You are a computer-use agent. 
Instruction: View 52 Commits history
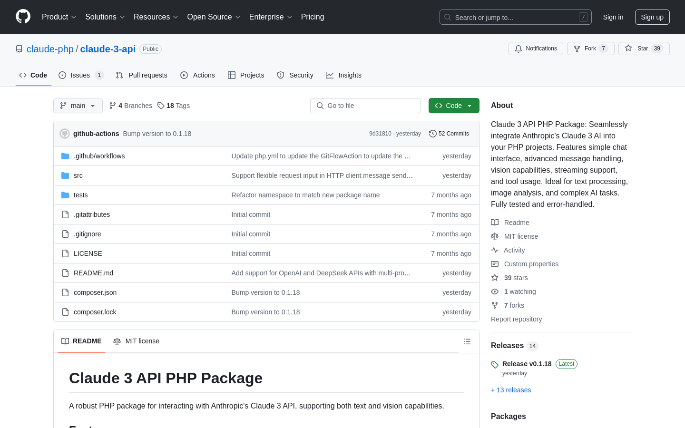click(449, 134)
